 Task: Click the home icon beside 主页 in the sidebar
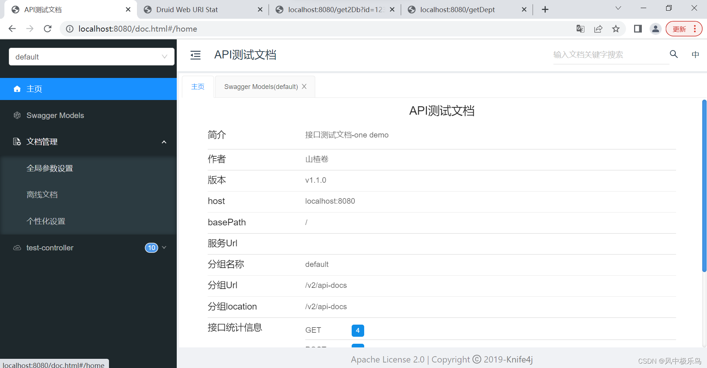coord(17,89)
